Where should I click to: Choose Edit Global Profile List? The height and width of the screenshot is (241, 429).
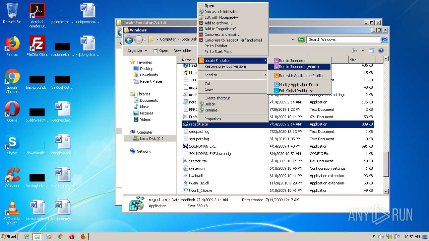coord(299,91)
